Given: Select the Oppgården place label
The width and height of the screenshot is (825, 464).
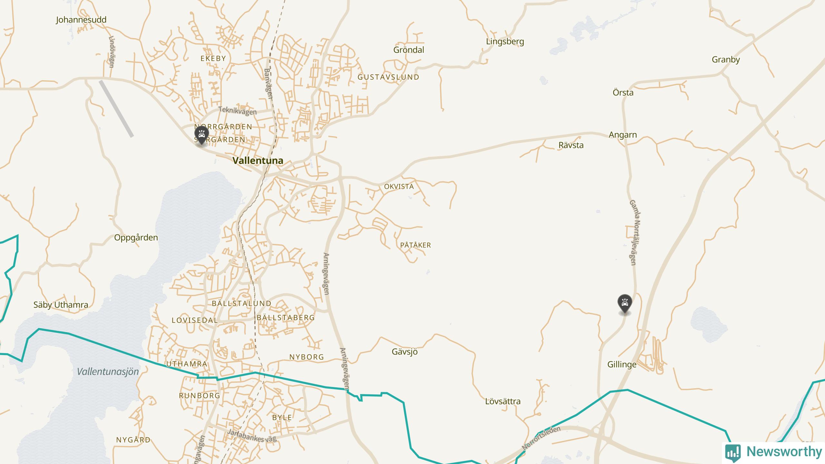Looking at the screenshot, I should pos(136,238).
